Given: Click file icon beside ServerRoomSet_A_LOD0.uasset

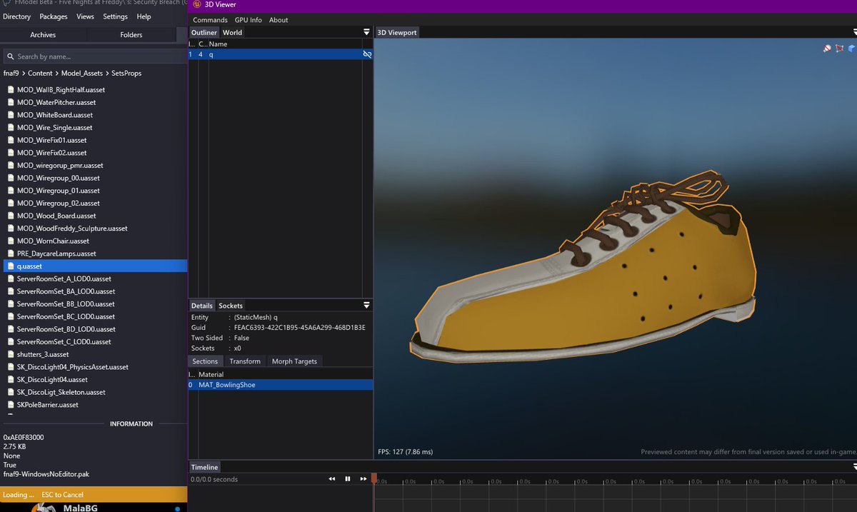Looking at the screenshot, I should [10, 278].
